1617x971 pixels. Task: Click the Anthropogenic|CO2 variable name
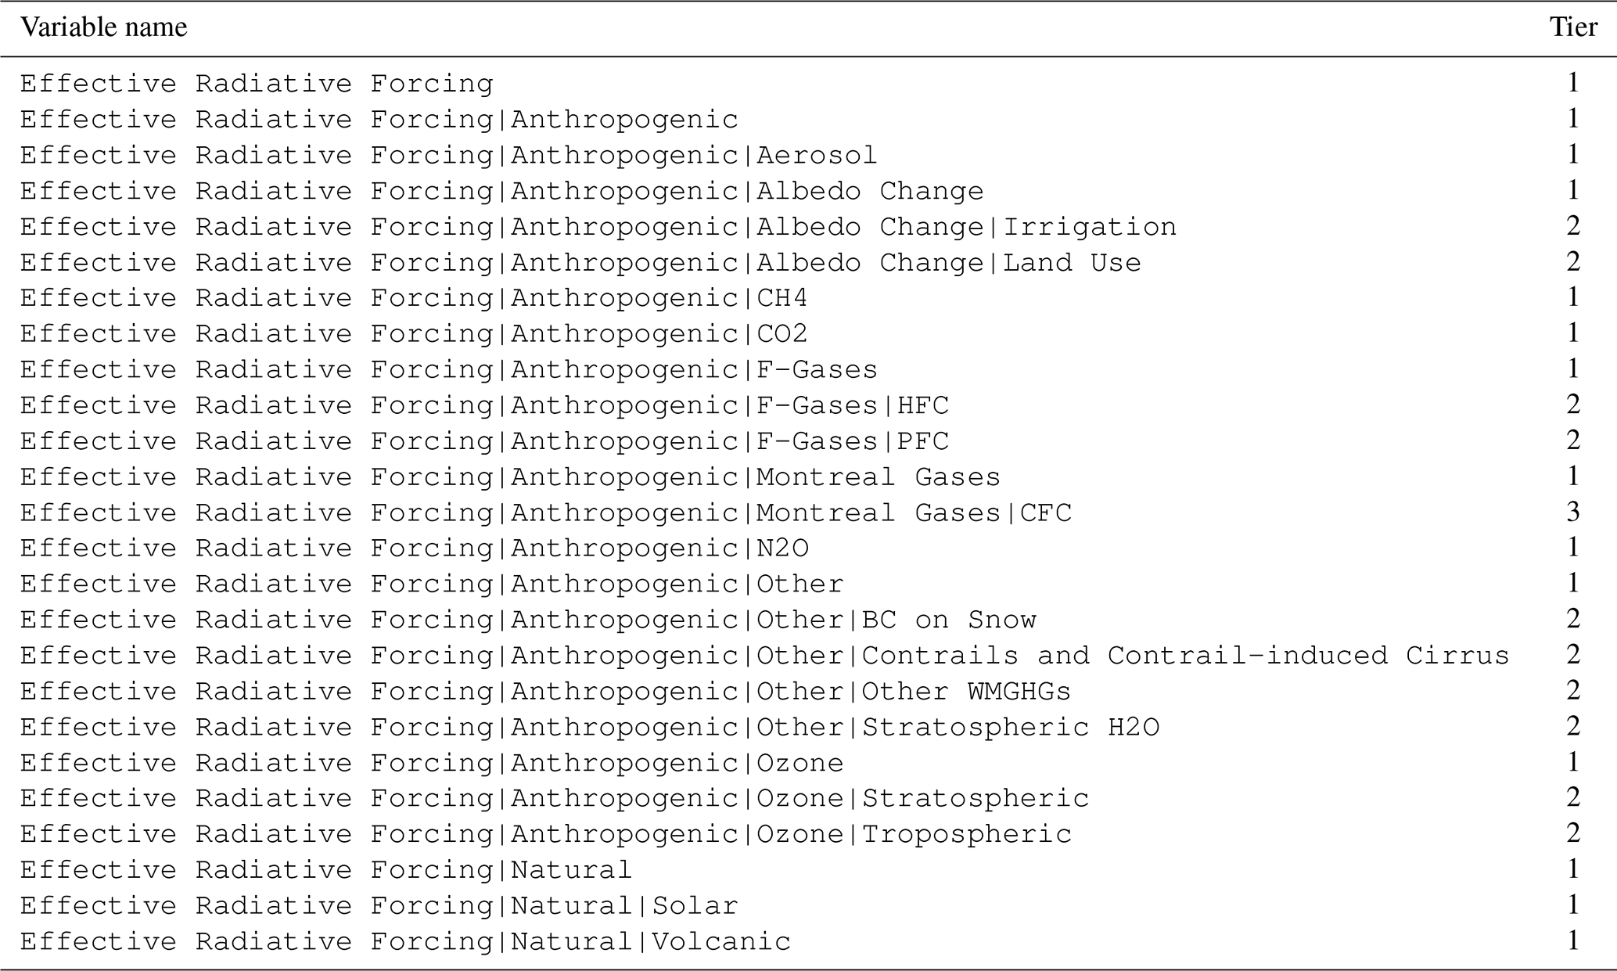click(414, 334)
